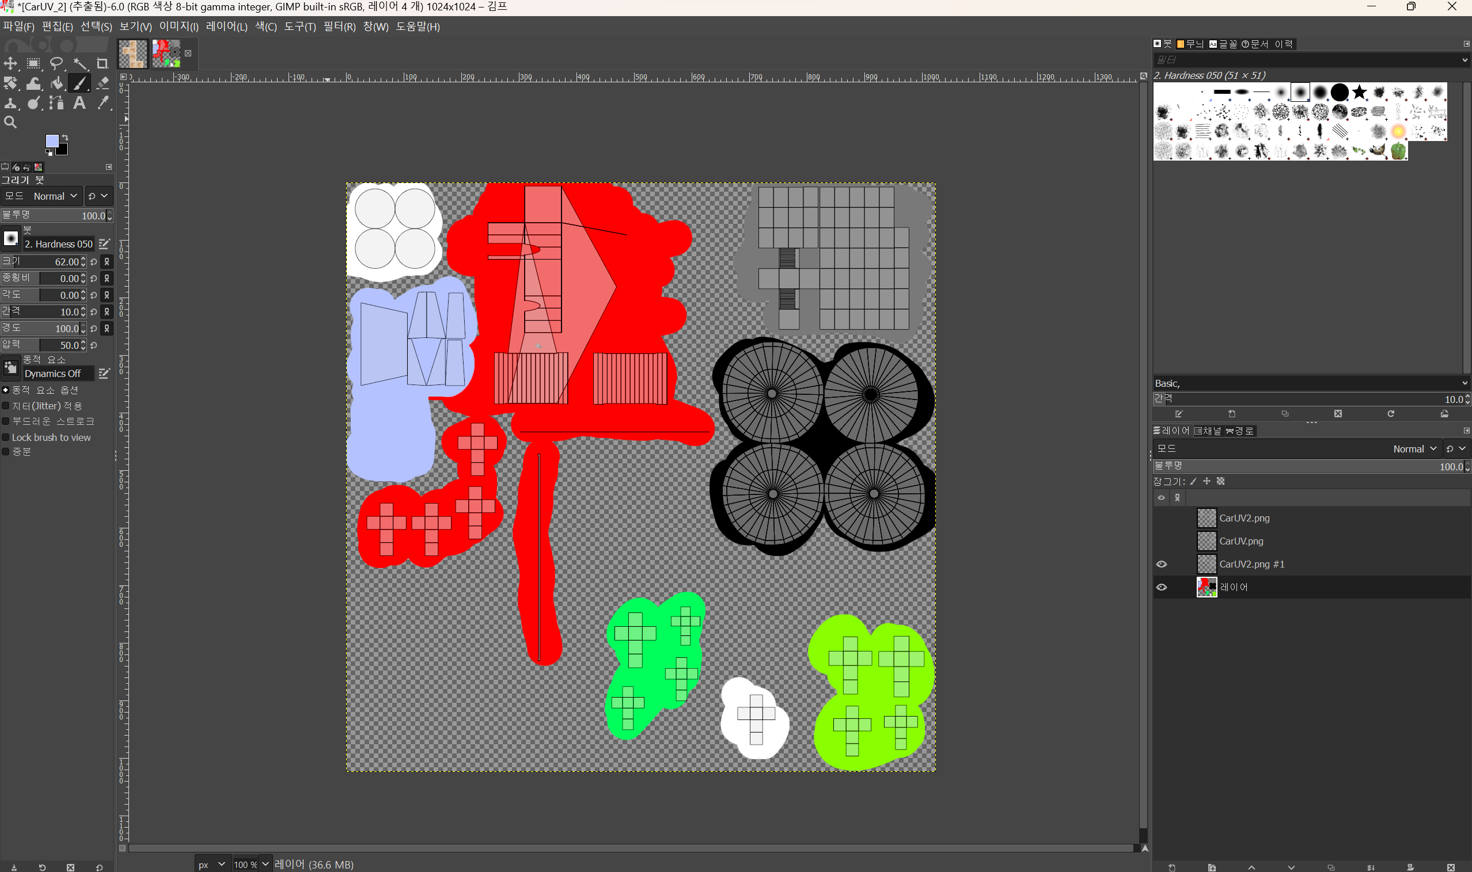The image size is (1472, 872).
Task: Select the Bucket Fill tool
Action: 57,83
